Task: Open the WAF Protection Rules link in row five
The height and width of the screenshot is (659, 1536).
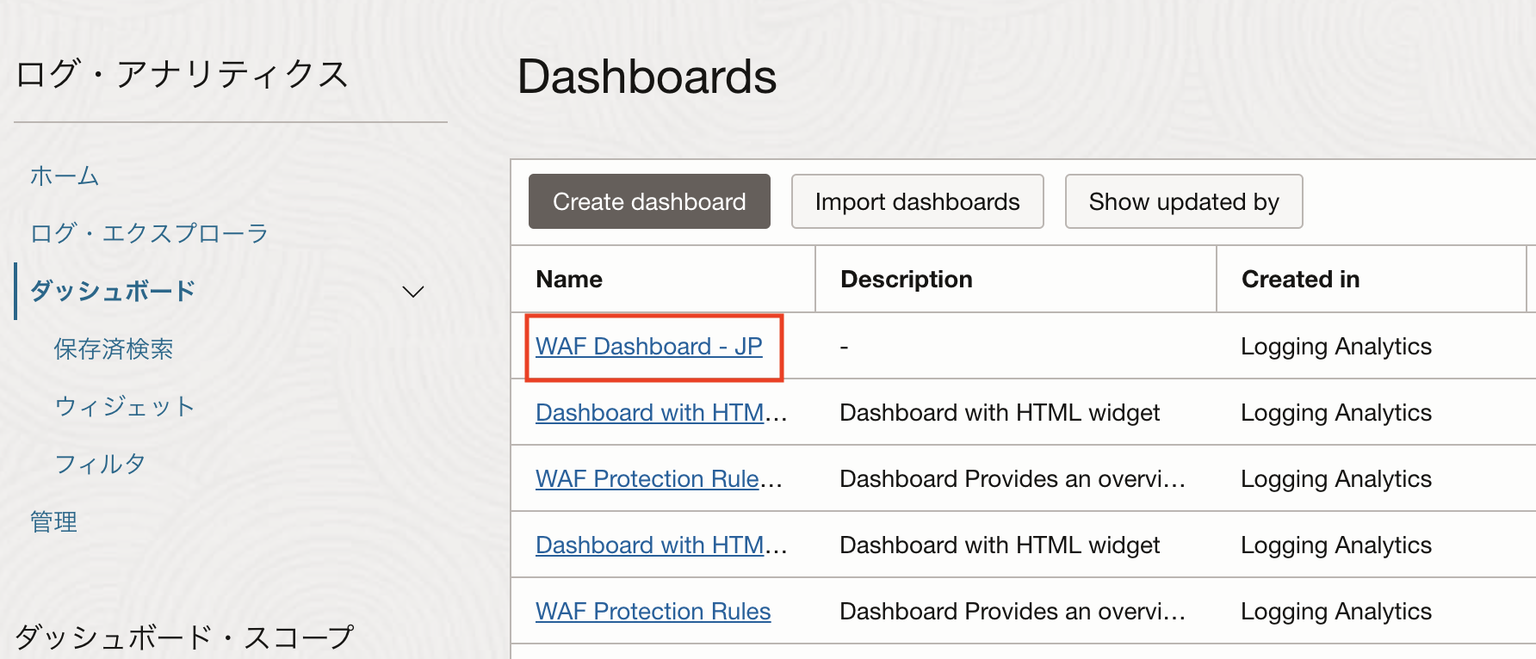Action: tap(653, 612)
